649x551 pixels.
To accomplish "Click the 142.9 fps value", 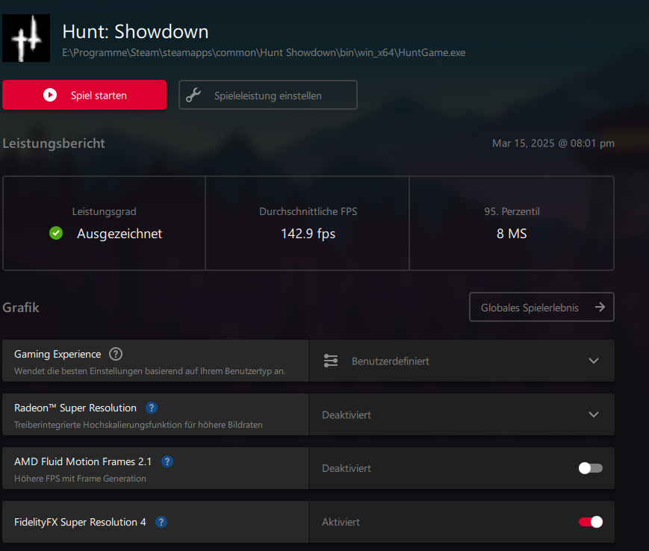I will coord(308,234).
